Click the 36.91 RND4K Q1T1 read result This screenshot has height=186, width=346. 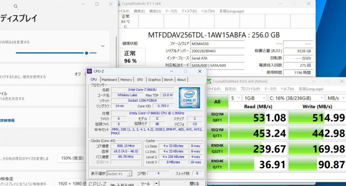coord(258,165)
